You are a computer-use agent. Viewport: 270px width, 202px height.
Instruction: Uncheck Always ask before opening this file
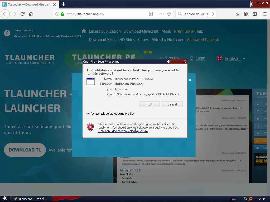88,114
